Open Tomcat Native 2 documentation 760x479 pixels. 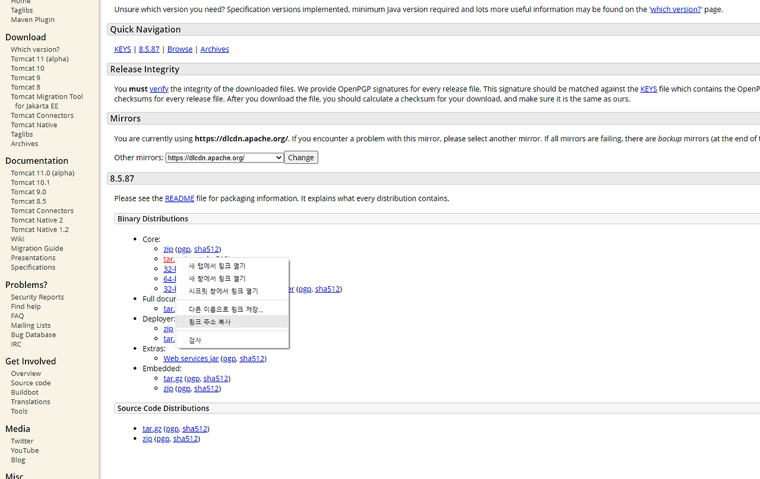point(37,220)
